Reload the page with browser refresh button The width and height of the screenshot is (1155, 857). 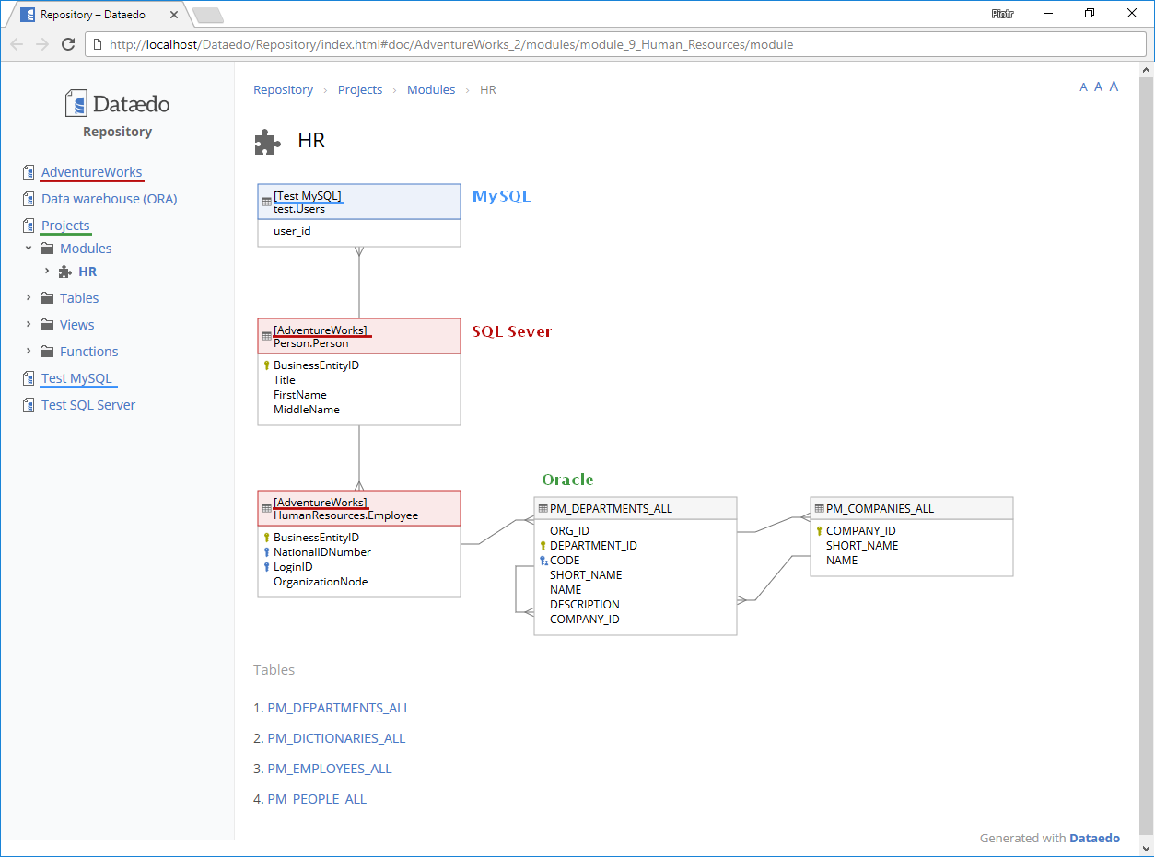(68, 44)
